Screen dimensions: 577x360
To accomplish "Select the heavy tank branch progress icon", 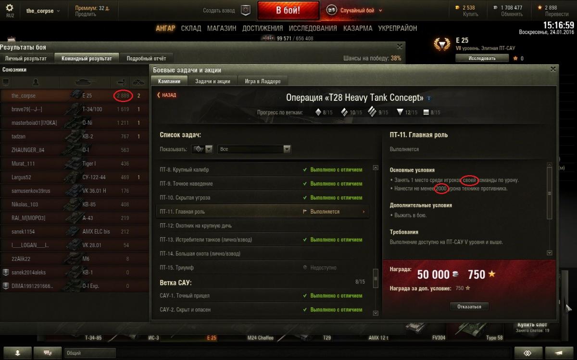I will (x=372, y=112).
